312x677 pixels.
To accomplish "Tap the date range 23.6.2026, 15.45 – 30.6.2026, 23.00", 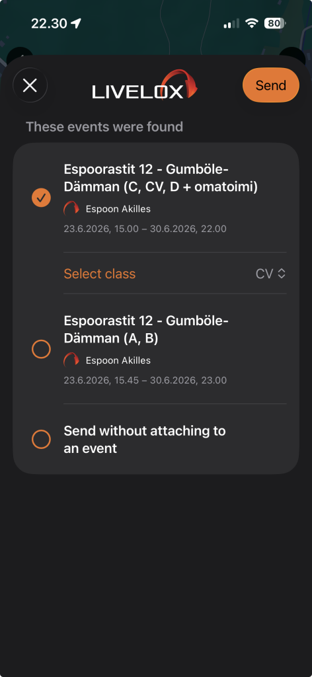I will [145, 380].
